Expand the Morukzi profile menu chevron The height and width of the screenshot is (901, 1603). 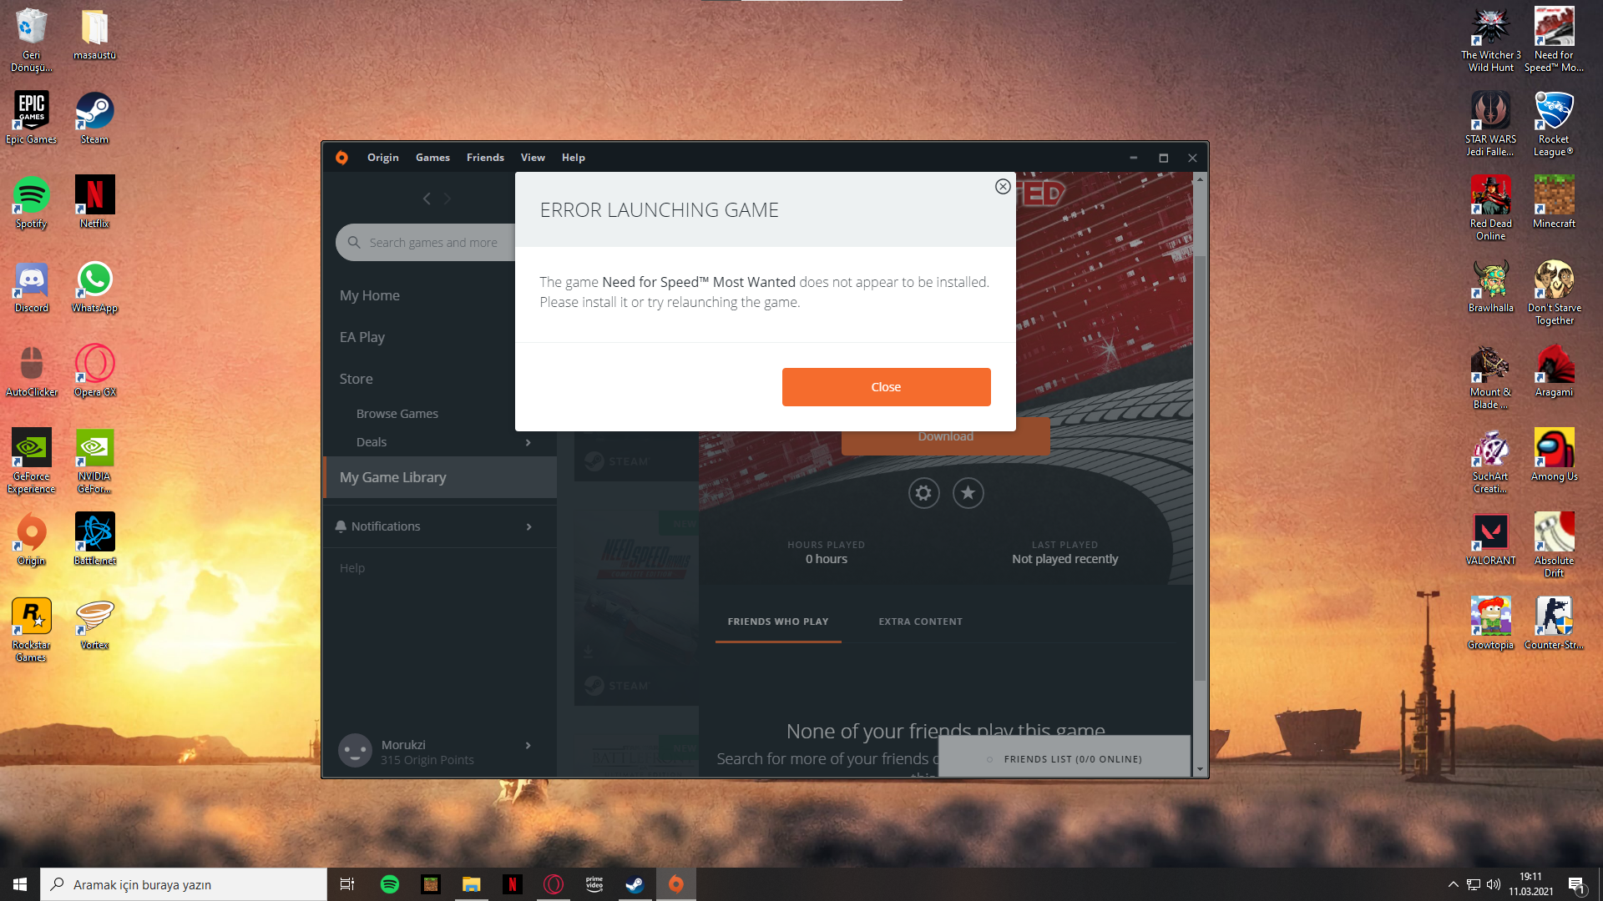point(528,745)
